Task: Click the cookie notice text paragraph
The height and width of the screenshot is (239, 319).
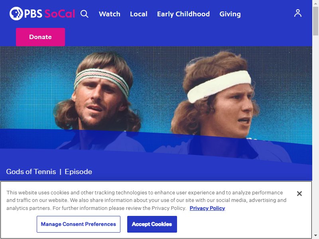Action: (146, 200)
